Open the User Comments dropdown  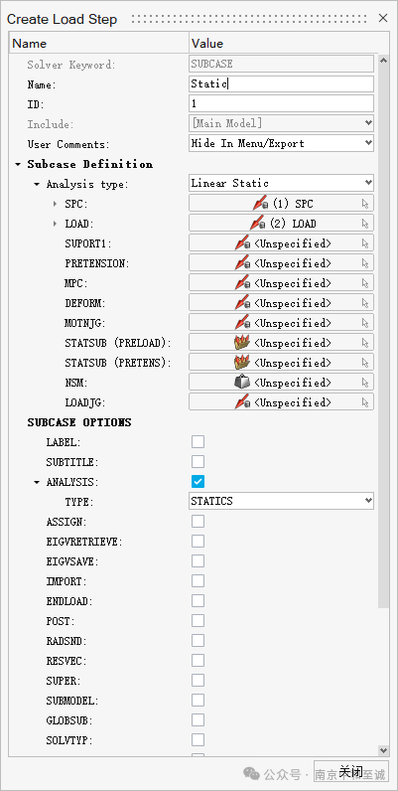tap(281, 143)
